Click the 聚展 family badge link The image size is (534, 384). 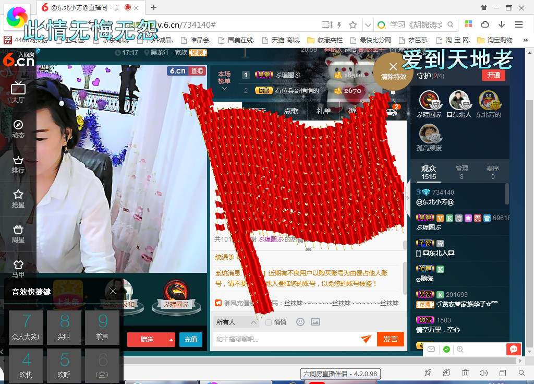point(198,53)
